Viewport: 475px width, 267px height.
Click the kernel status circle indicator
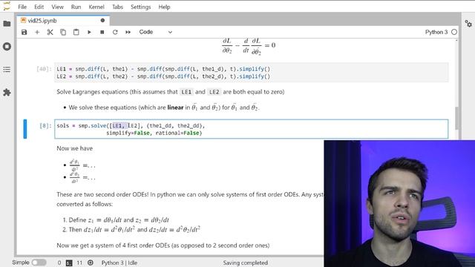coord(453,32)
